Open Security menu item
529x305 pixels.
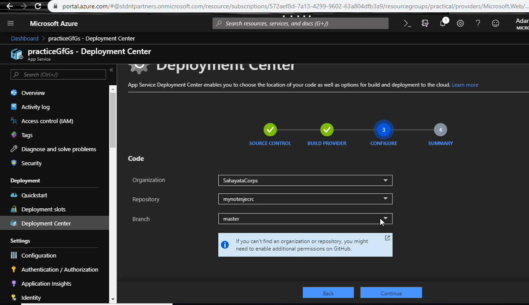tap(31, 163)
